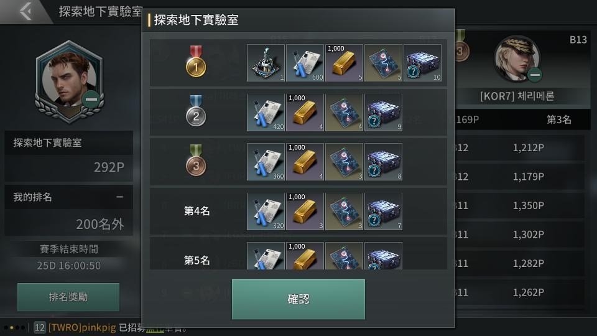
Task: Open the mystery crate reward with quantity 10
Action: pyautogui.click(x=423, y=63)
